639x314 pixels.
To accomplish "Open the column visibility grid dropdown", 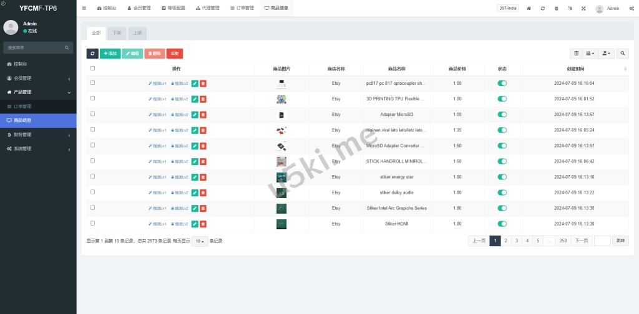I will click(590, 54).
